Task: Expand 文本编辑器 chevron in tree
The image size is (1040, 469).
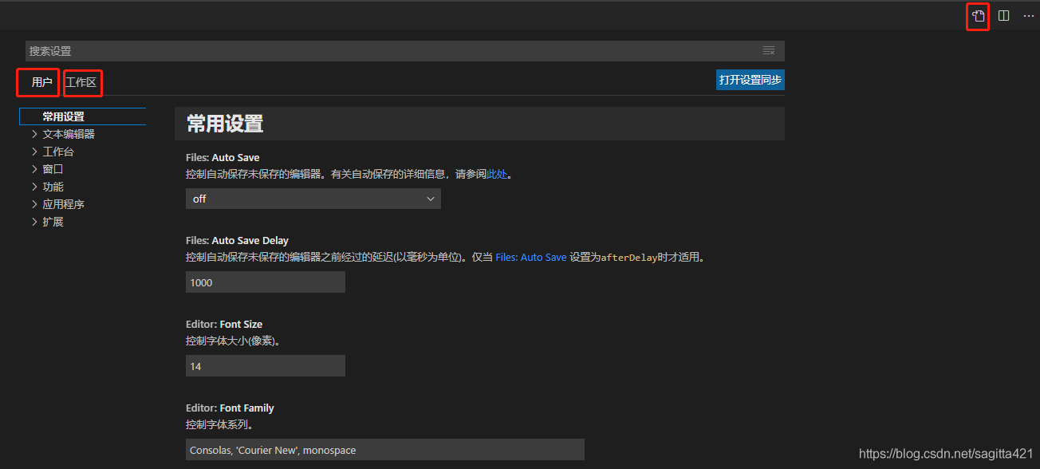Action: 34,134
